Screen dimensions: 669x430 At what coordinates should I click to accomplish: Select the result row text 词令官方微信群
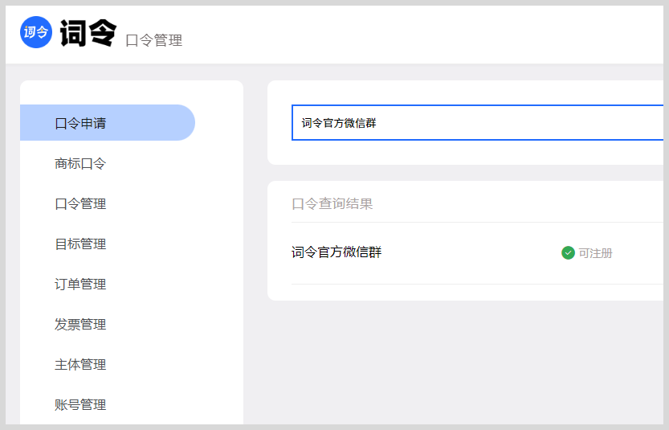point(337,252)
